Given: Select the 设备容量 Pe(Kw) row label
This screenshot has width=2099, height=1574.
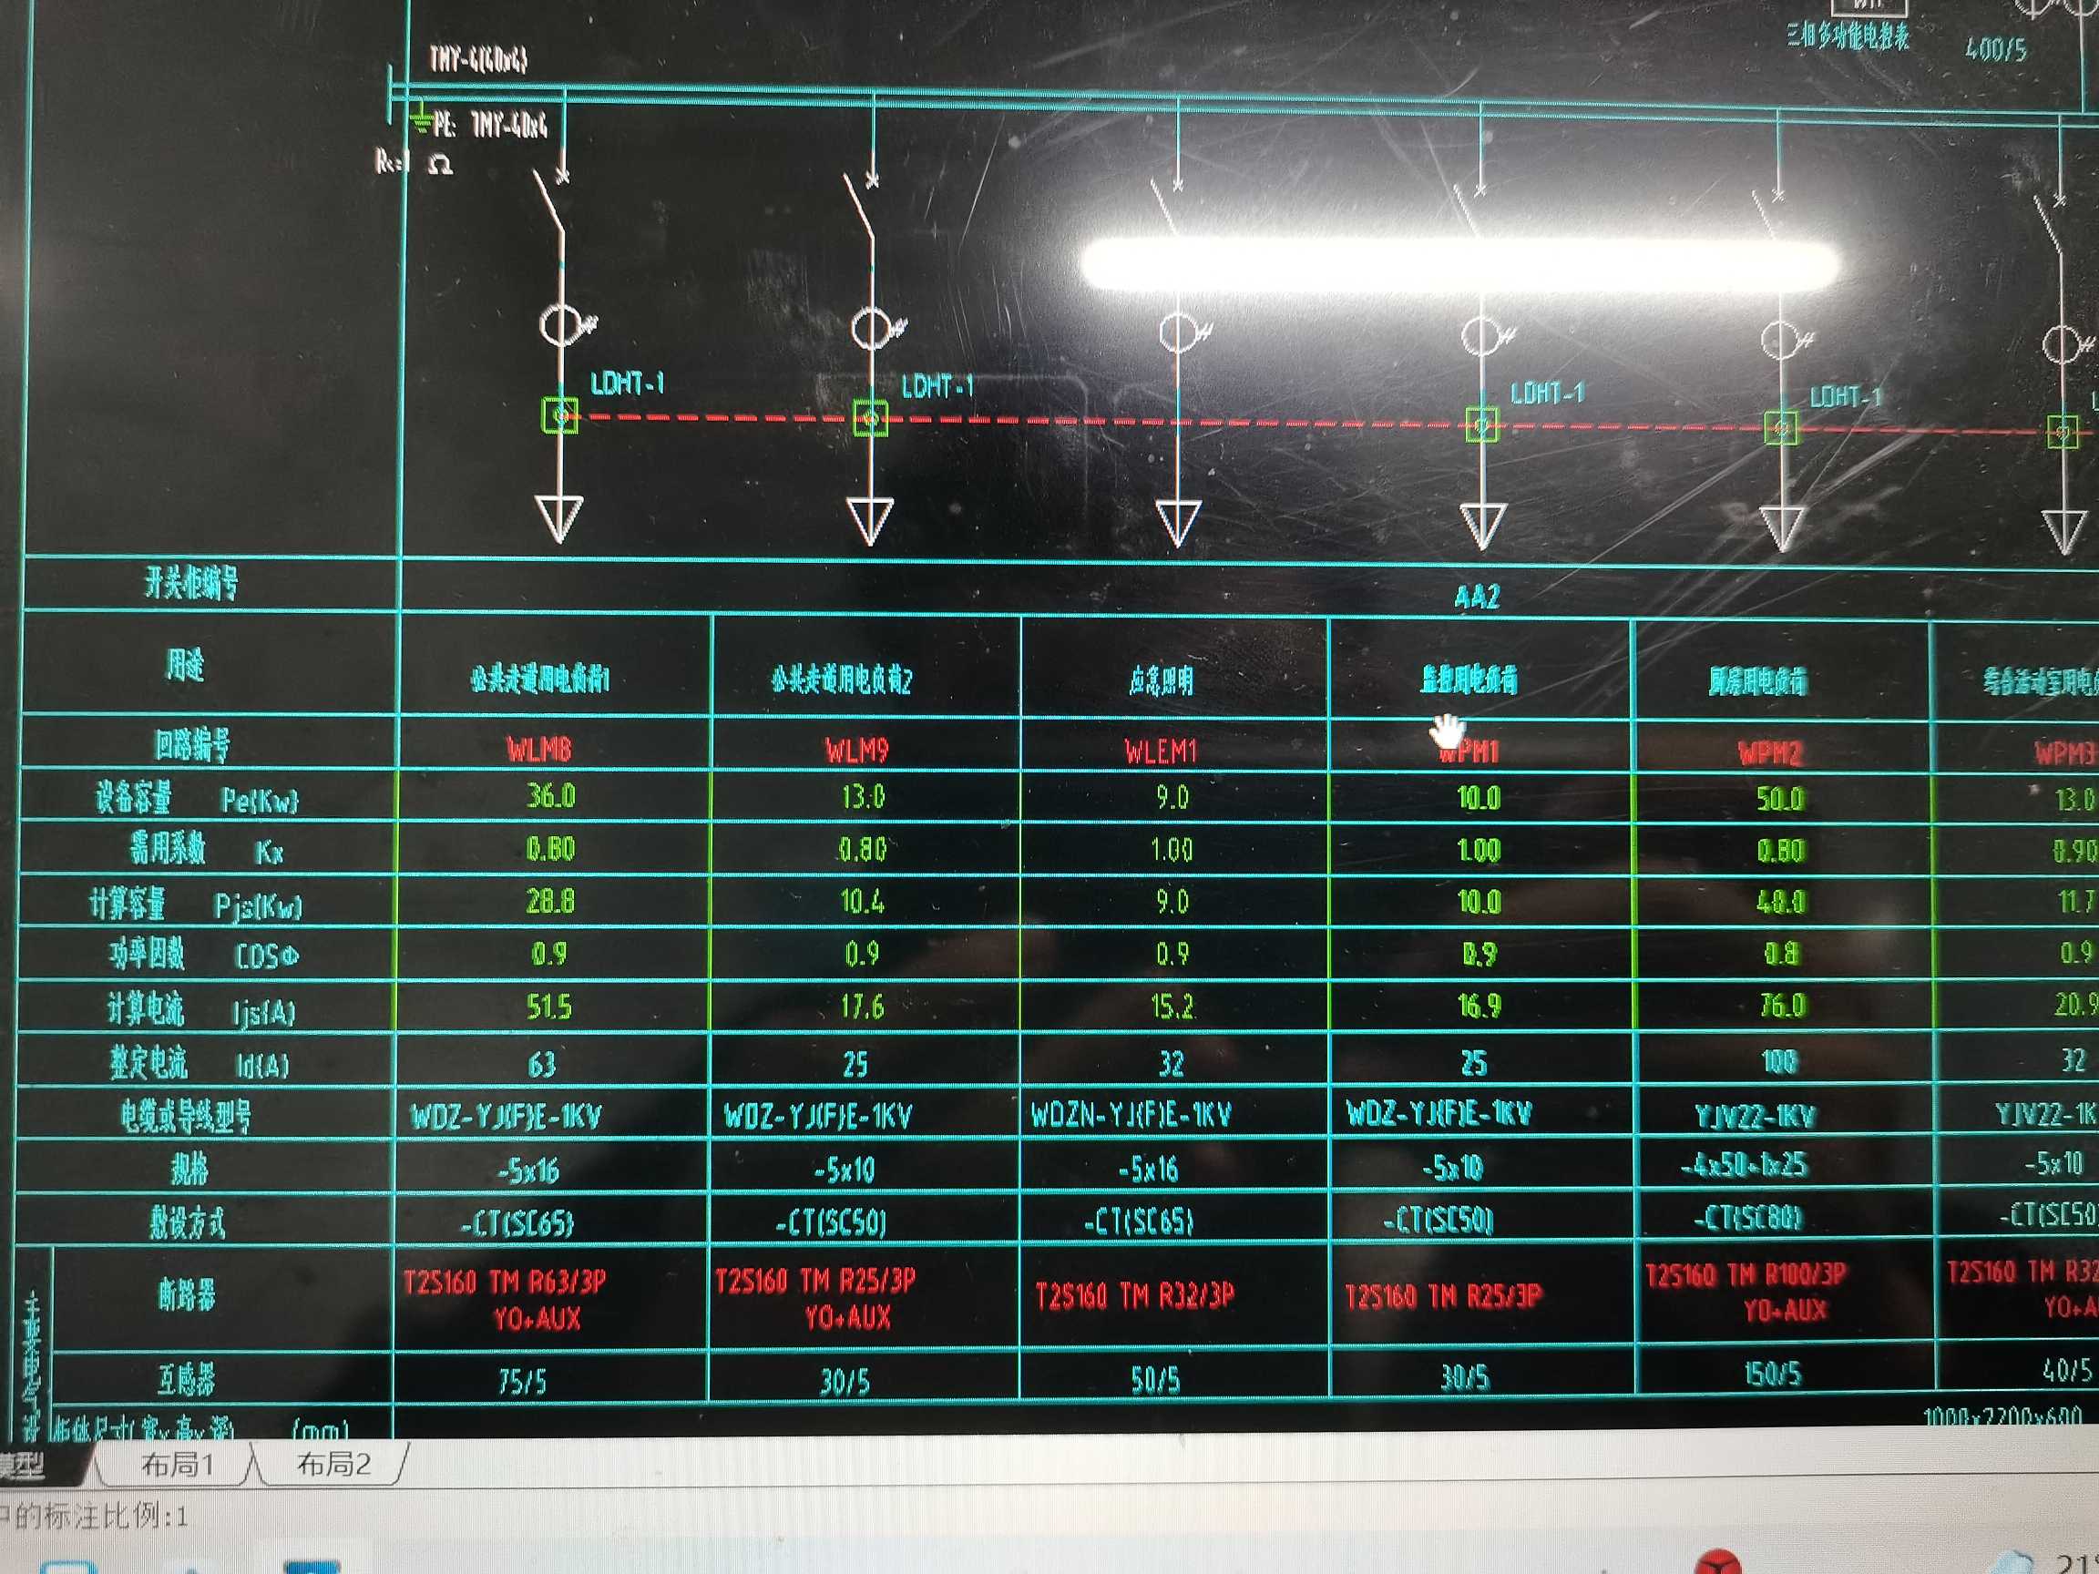Looking at the screenshot, I should 198,799.
